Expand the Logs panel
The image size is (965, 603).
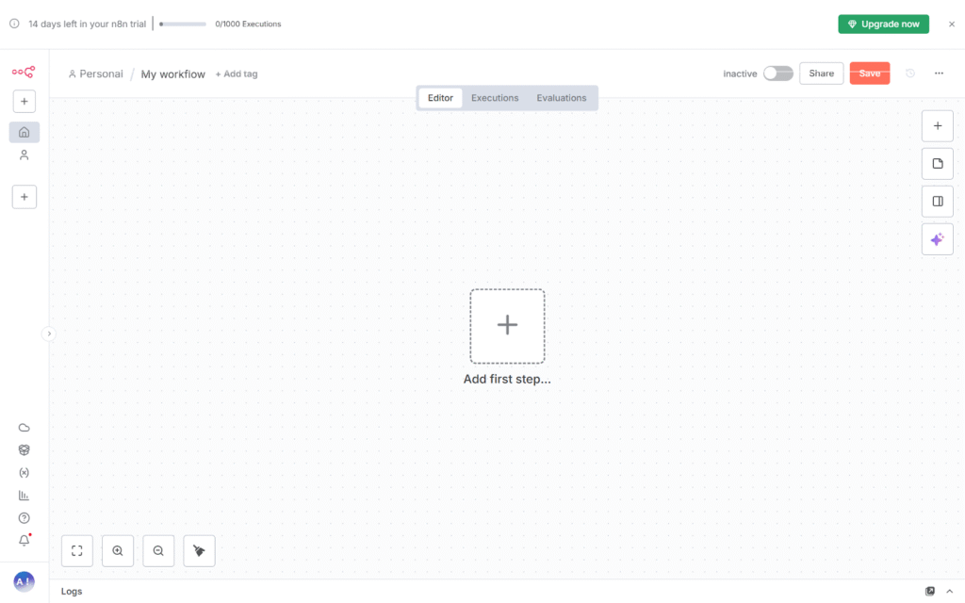pos(949,591)
